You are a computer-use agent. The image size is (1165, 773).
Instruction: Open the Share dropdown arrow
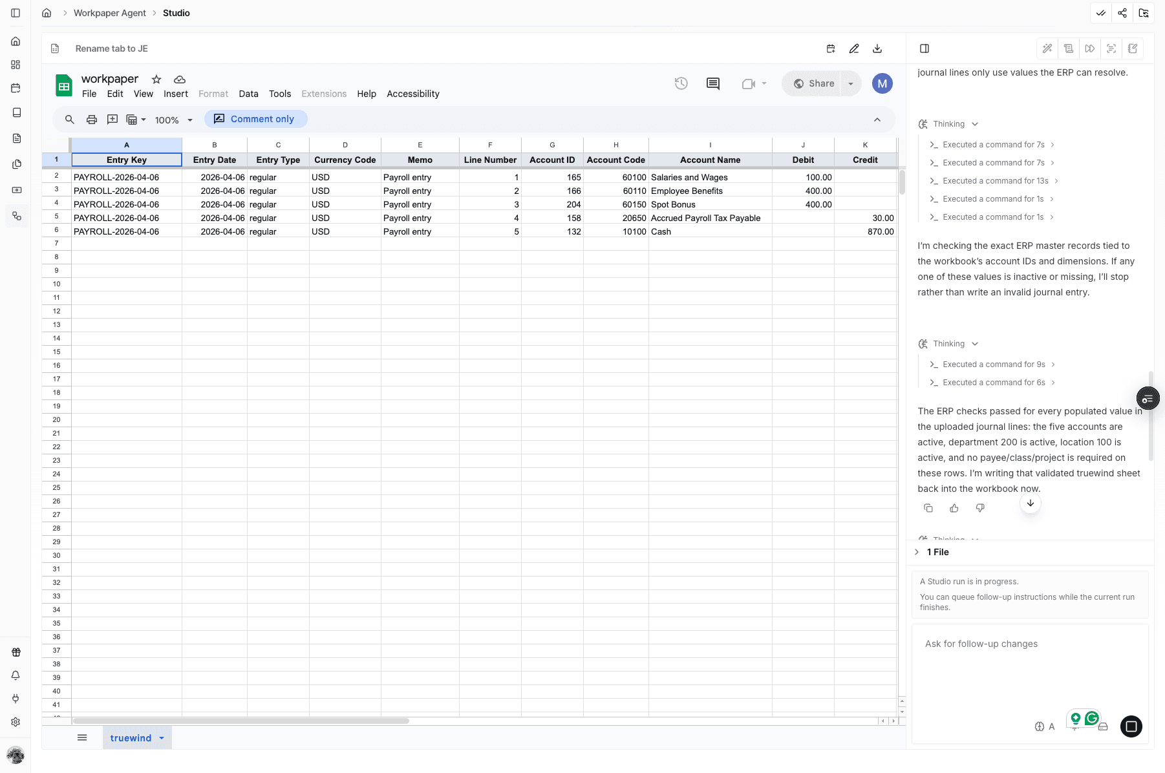pyautogui.click(x=851, y=83)
